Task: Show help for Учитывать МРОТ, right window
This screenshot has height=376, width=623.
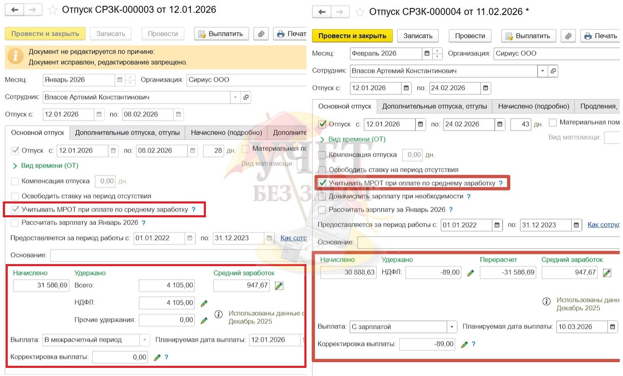Action: pyautogui.click(x=501, y=183)
